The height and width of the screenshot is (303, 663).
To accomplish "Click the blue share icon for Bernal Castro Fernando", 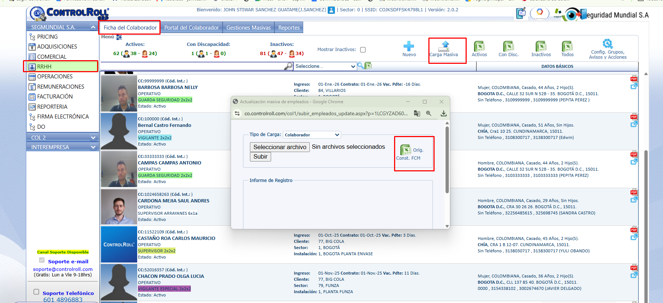I will click(x=634, y=124).
